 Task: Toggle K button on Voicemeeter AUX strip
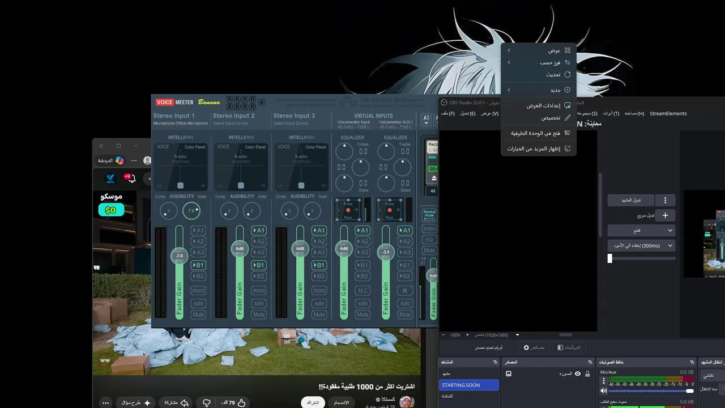(404, 291)
